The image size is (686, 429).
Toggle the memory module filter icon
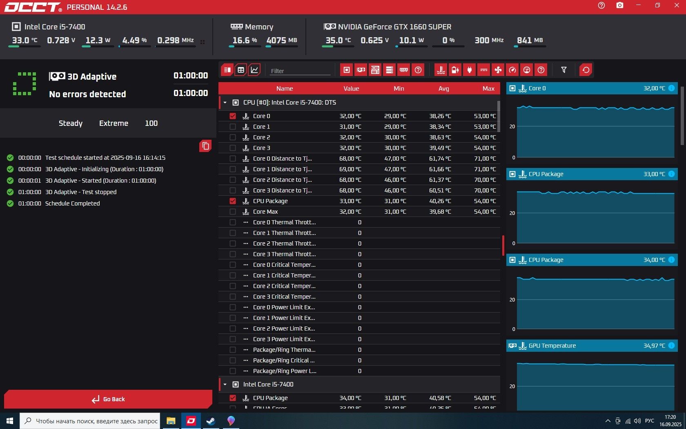click(x=404, y=70)
